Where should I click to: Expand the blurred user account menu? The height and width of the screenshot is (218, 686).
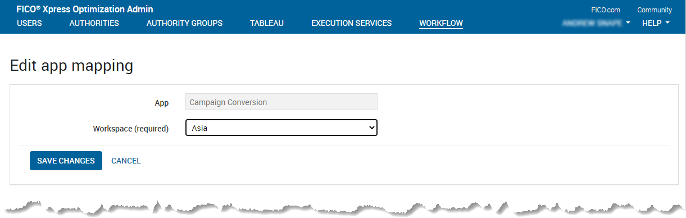tap(596, 23)
